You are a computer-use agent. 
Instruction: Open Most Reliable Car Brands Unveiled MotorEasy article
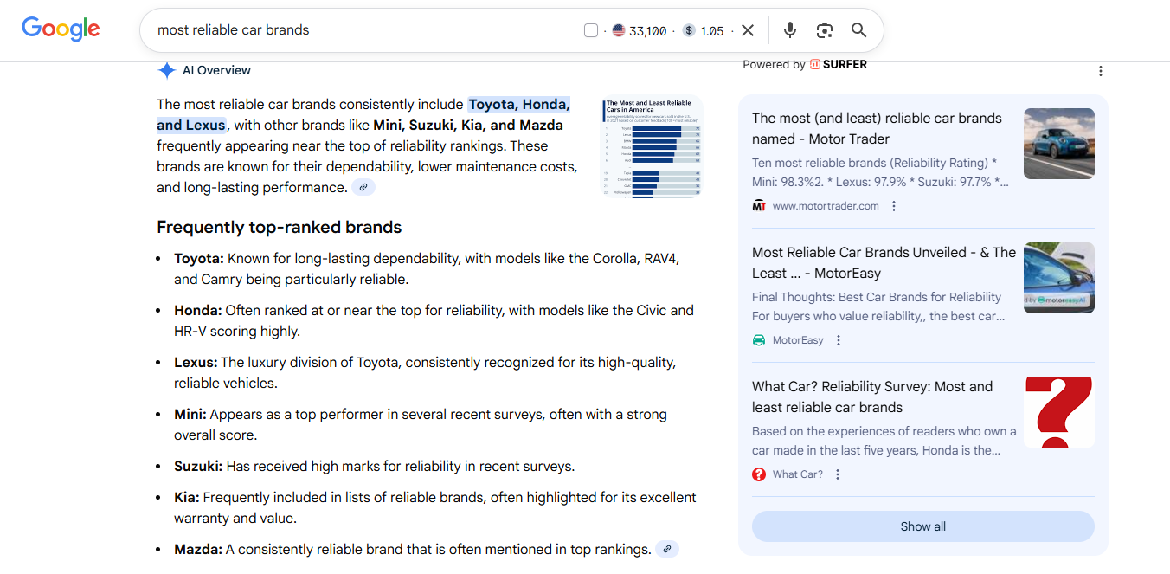click(x=884, y=262)
